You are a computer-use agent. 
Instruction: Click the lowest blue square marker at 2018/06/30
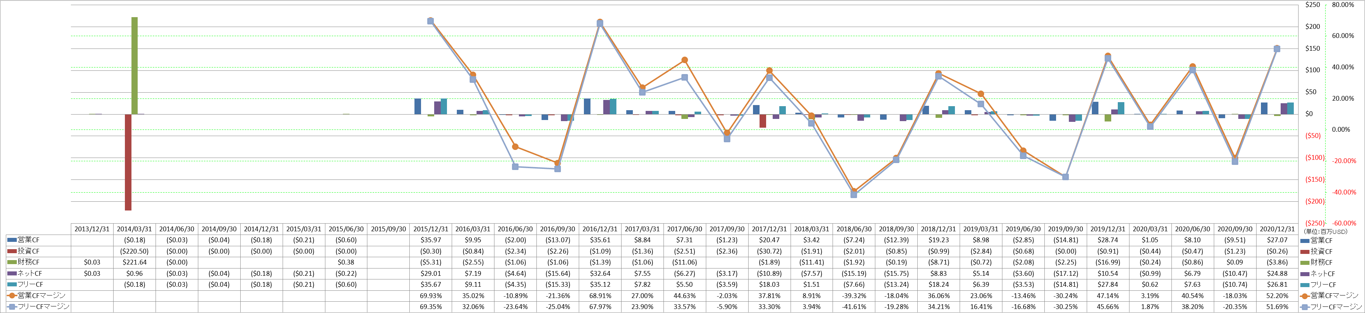[x=854, y=194]
